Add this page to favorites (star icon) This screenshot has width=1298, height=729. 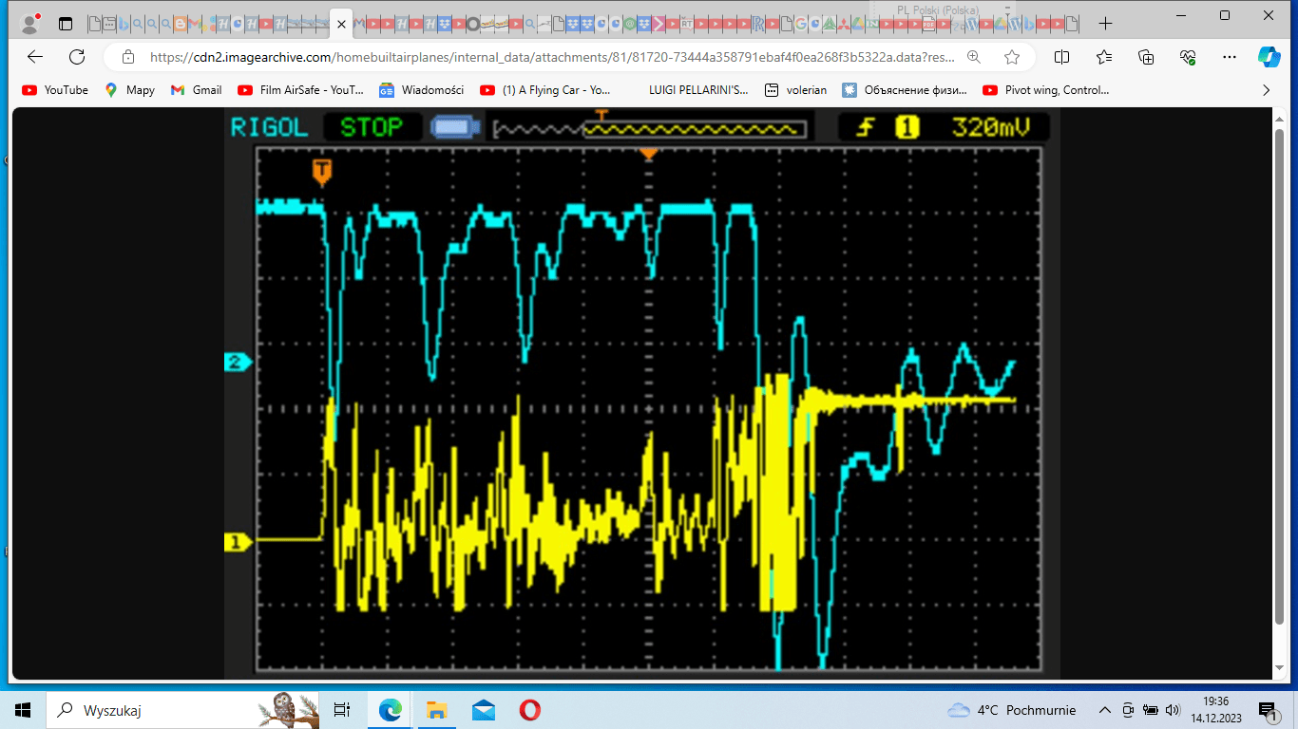(x=1012, y=57)
